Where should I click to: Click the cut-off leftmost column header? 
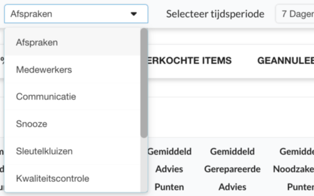click(x=2, y=169)
